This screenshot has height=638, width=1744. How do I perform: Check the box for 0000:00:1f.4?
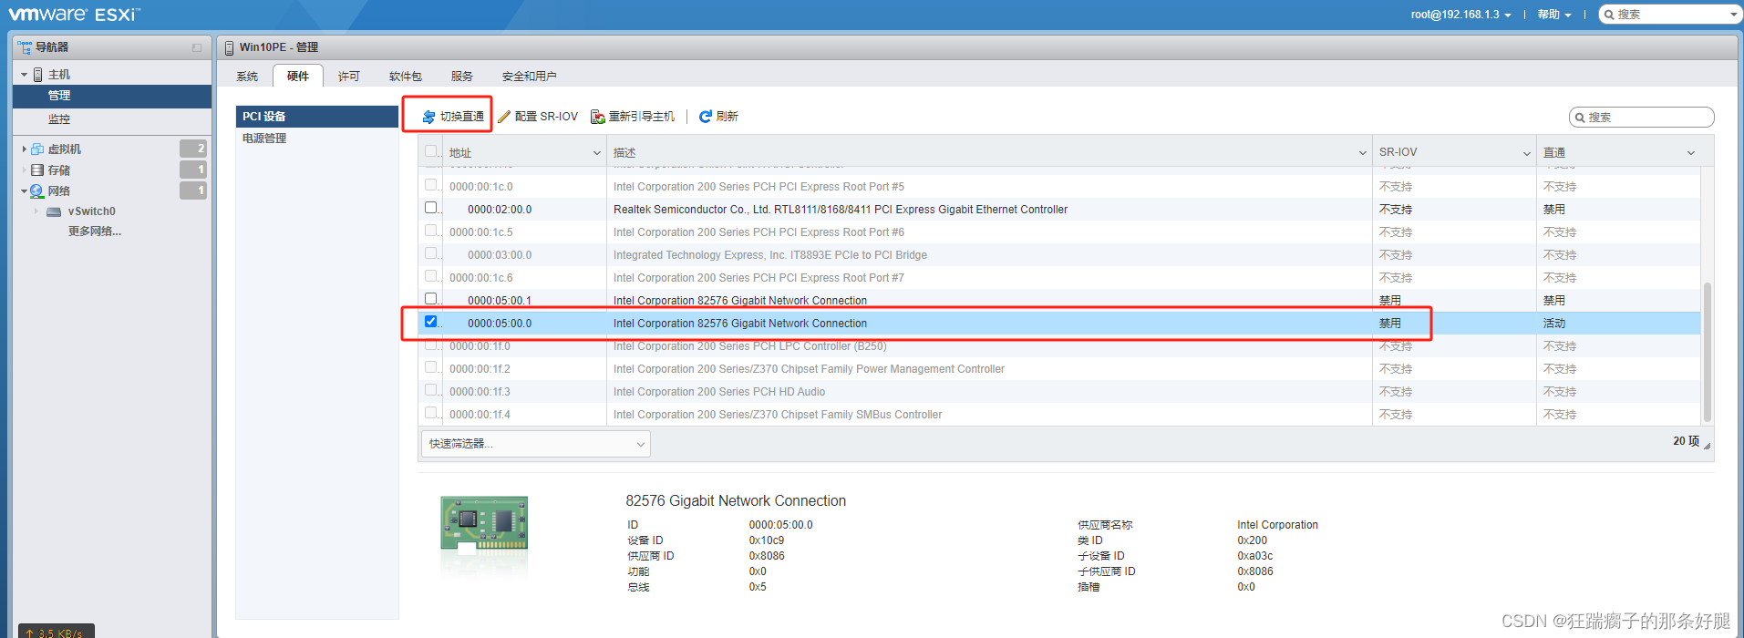click(x=431, y=413)
